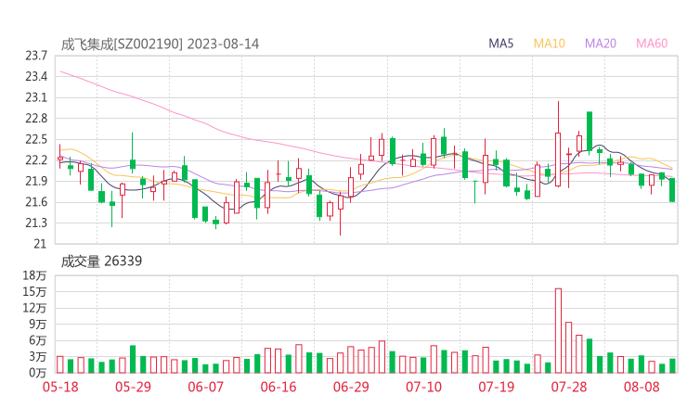Click the 22.2 price axis label

[x=36, y=160]
